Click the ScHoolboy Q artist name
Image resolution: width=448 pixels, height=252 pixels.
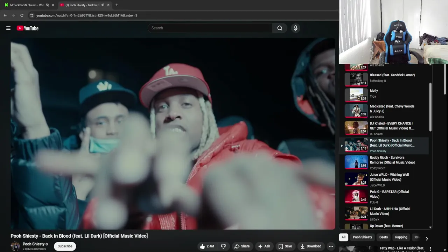pyautogui.click(x=378, y=81)
